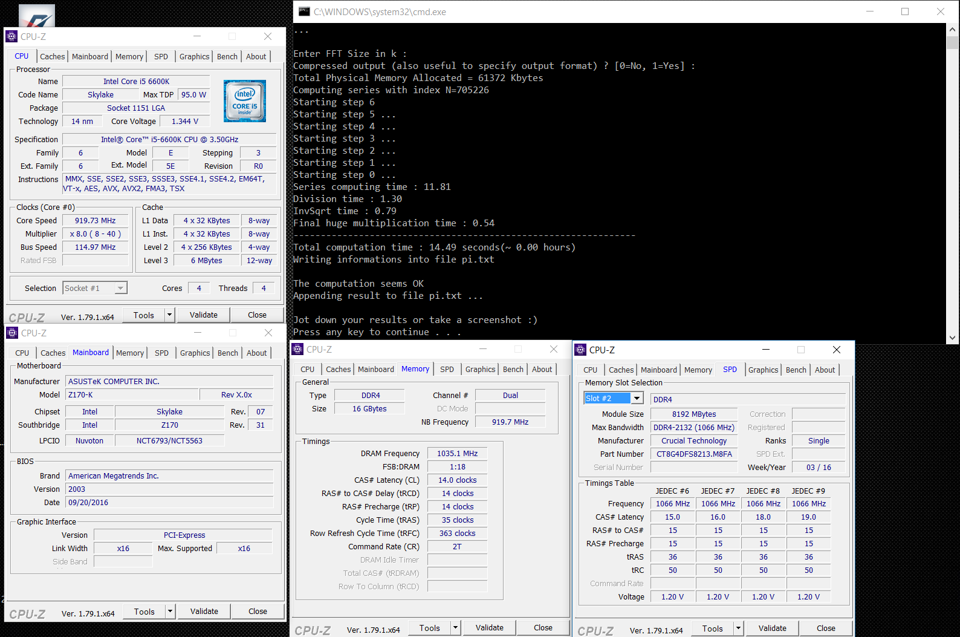Minimize the CPU-Z Mainboard window
The image size is (960, 637).
pos(197,333)
